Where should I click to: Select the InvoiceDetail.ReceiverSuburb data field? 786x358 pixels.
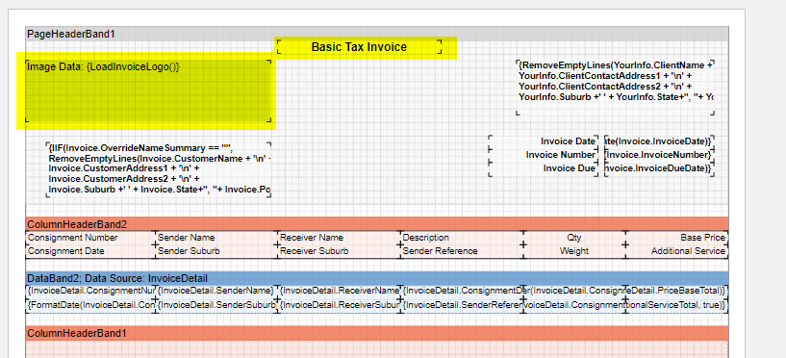tap(339, 305)
